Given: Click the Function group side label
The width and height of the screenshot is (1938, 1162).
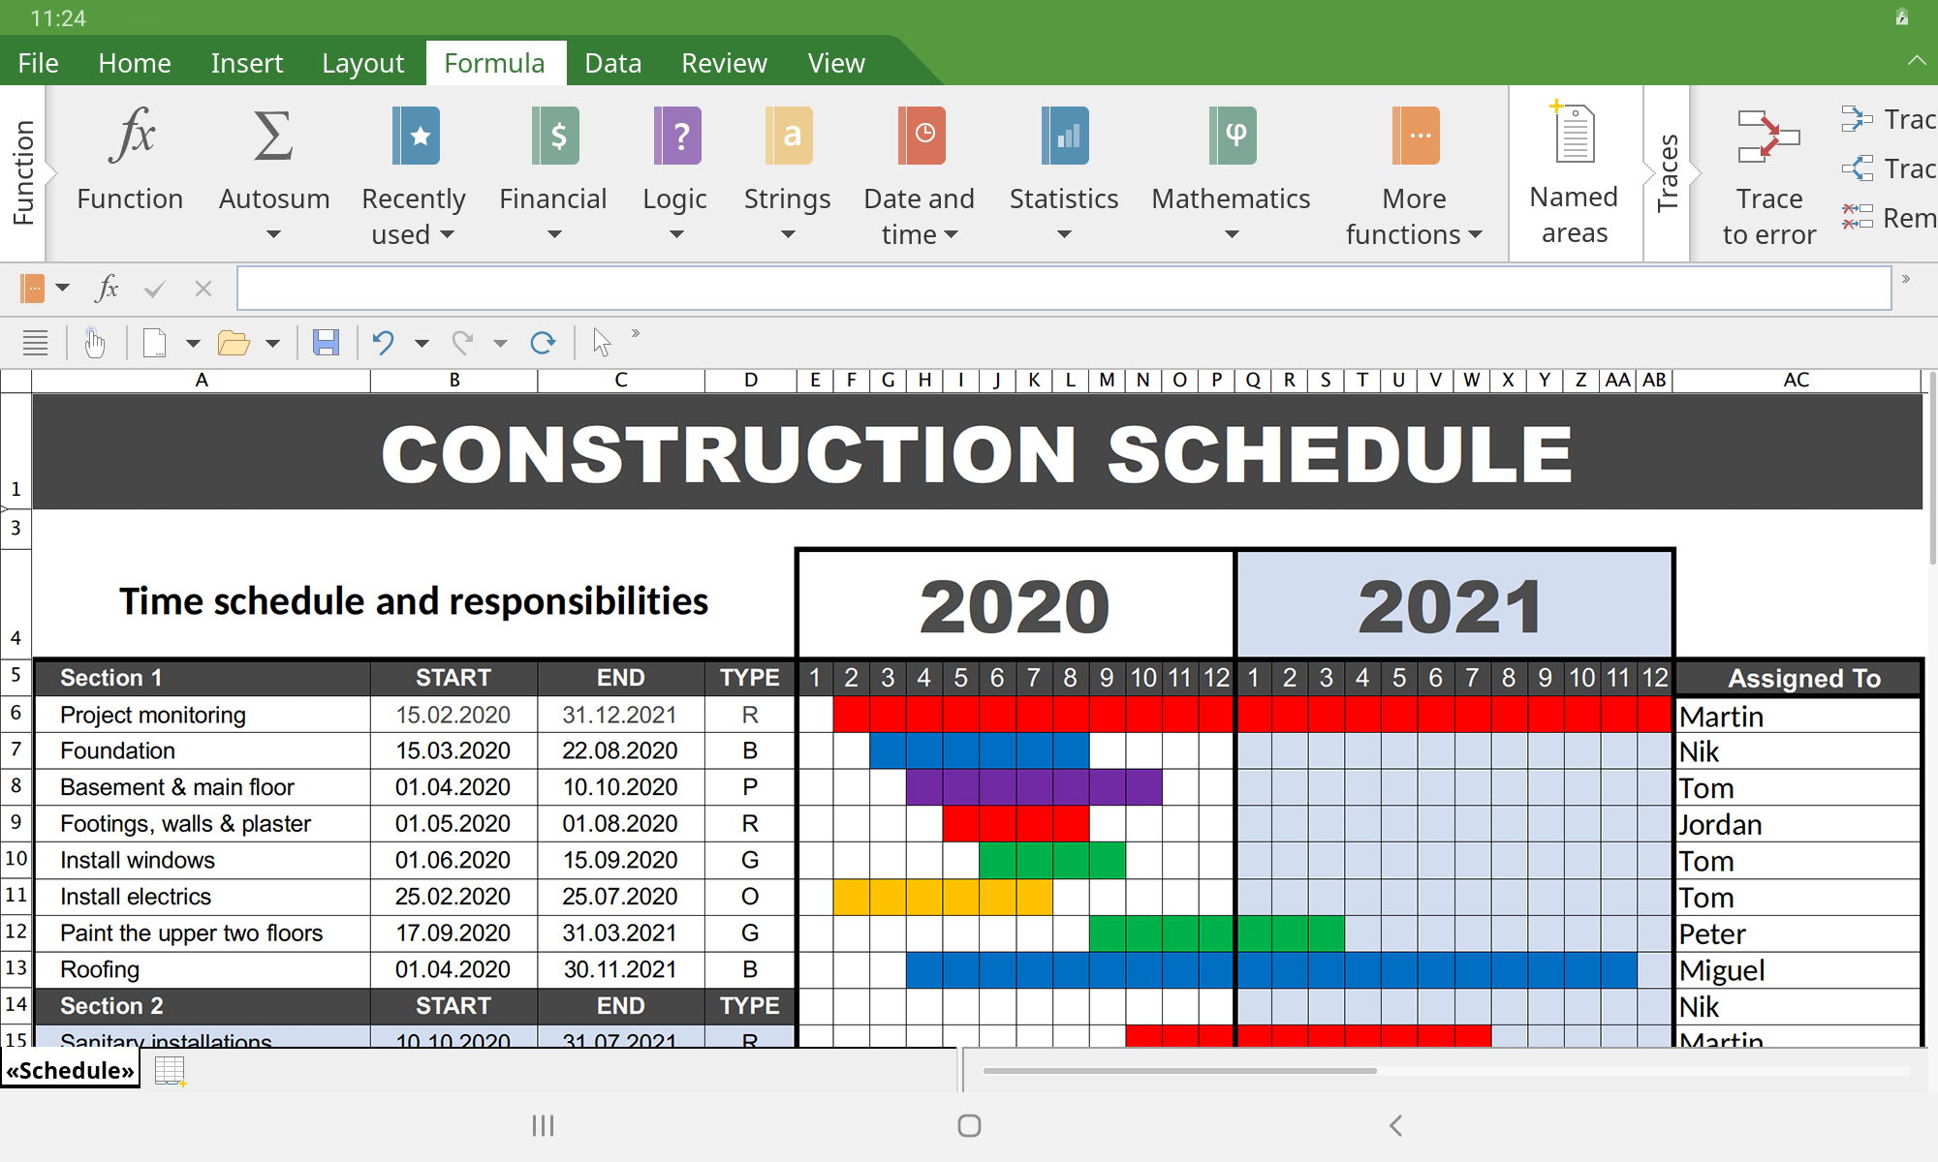Looking at the screenshot, I should (23, 173).
